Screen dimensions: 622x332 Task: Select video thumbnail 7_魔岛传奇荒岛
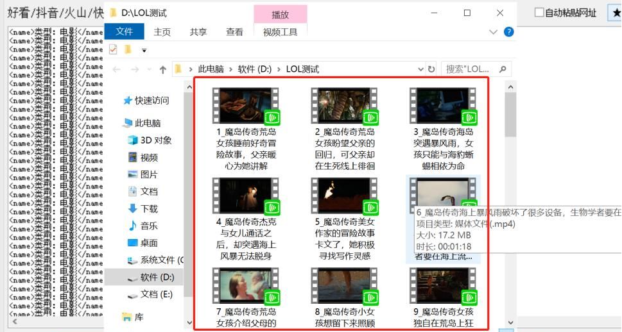point(246,286)
